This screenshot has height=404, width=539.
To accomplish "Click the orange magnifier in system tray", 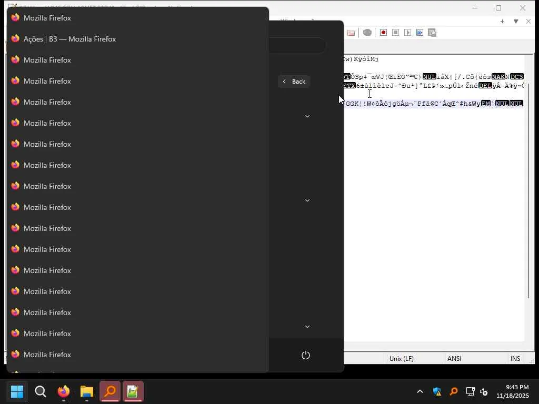I will [x=454, y=391].
